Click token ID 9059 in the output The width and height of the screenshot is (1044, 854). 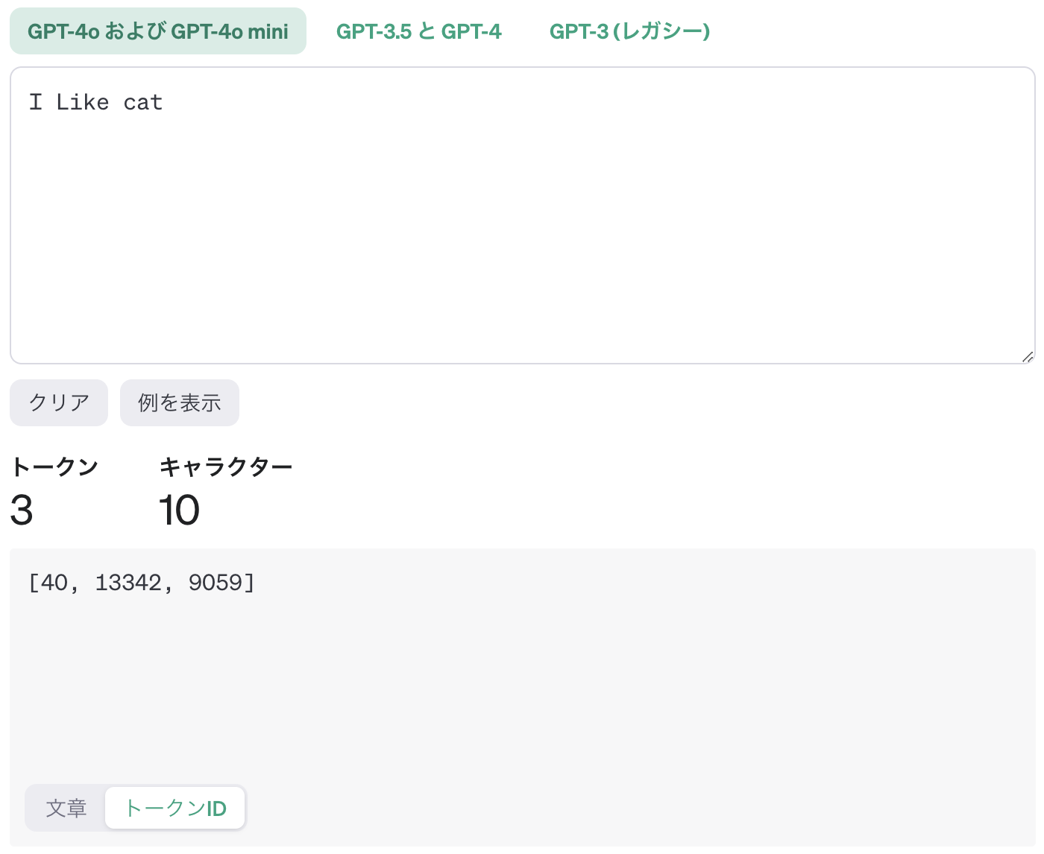click(215, 583)
